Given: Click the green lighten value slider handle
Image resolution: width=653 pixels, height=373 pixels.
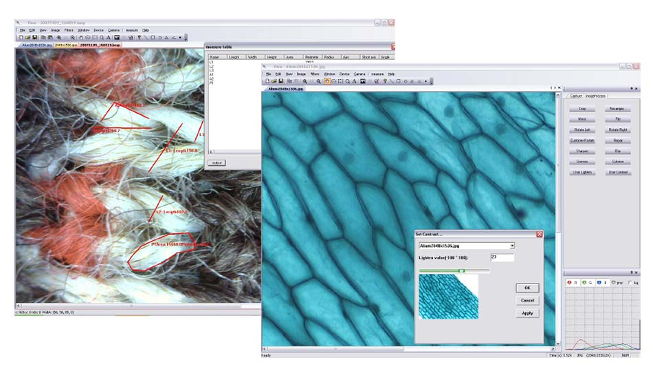Looking at the screenshot, I should [461, 271].
